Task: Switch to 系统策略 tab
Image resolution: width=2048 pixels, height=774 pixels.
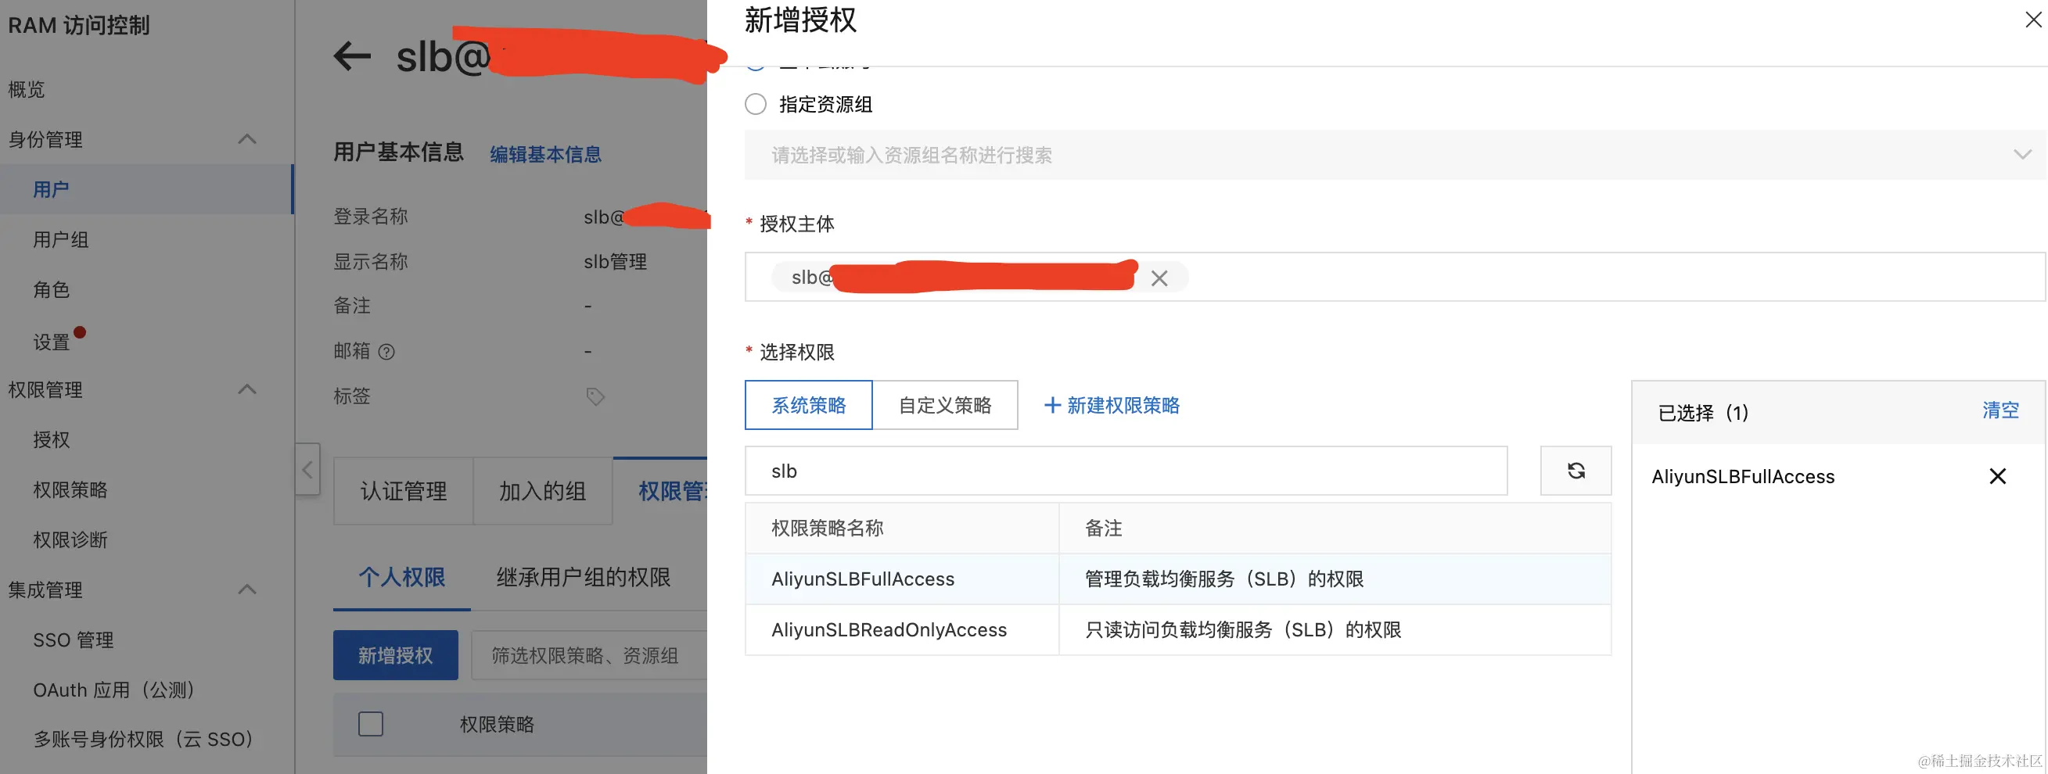Action: click(x=809, y=405)
